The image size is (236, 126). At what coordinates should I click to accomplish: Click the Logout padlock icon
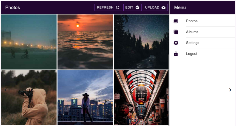[x=176, y=54]
